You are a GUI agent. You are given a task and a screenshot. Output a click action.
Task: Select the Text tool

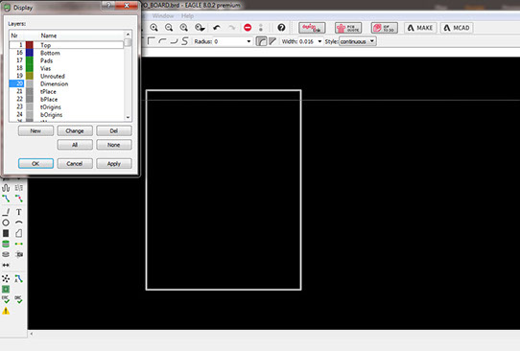(x=18, y=212)
